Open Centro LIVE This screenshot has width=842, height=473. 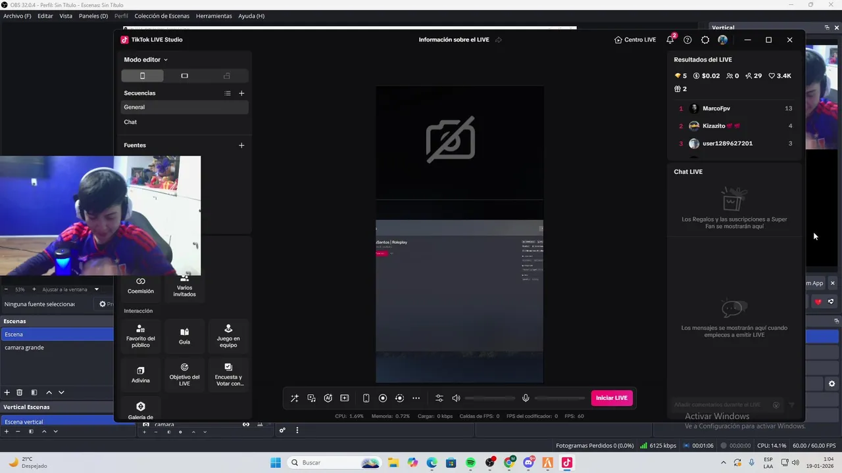(x=635, y=39)
